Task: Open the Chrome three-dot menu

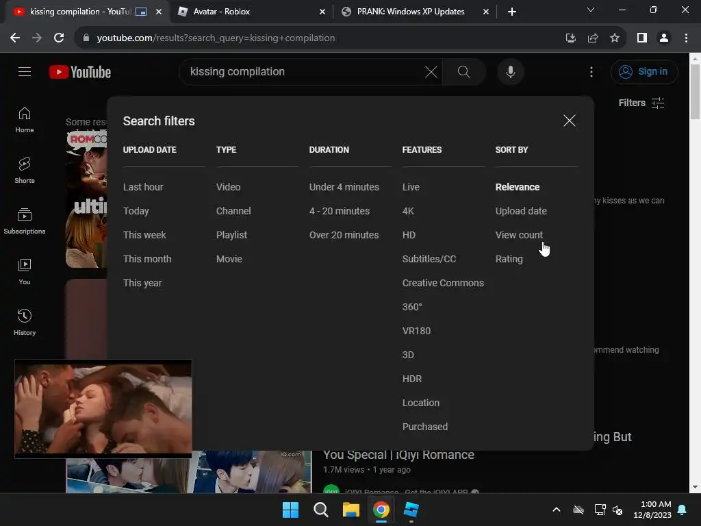Action: pos(686,38)
